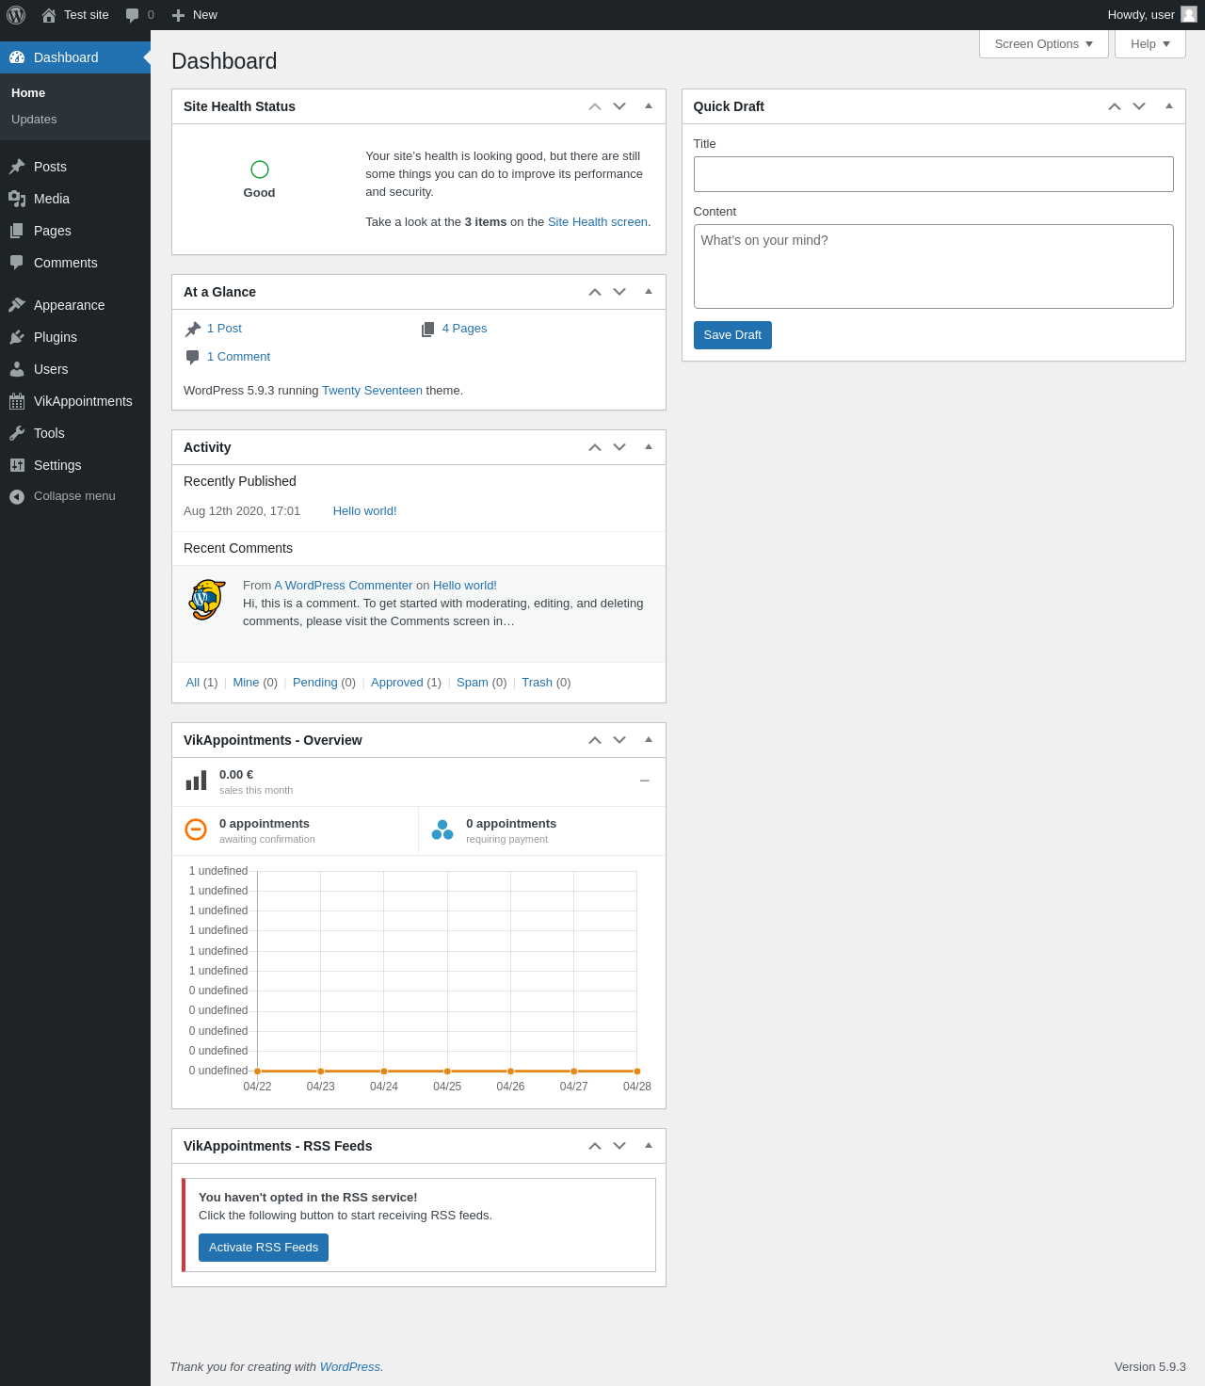Click the 04/22 data point on chart

257,1072
